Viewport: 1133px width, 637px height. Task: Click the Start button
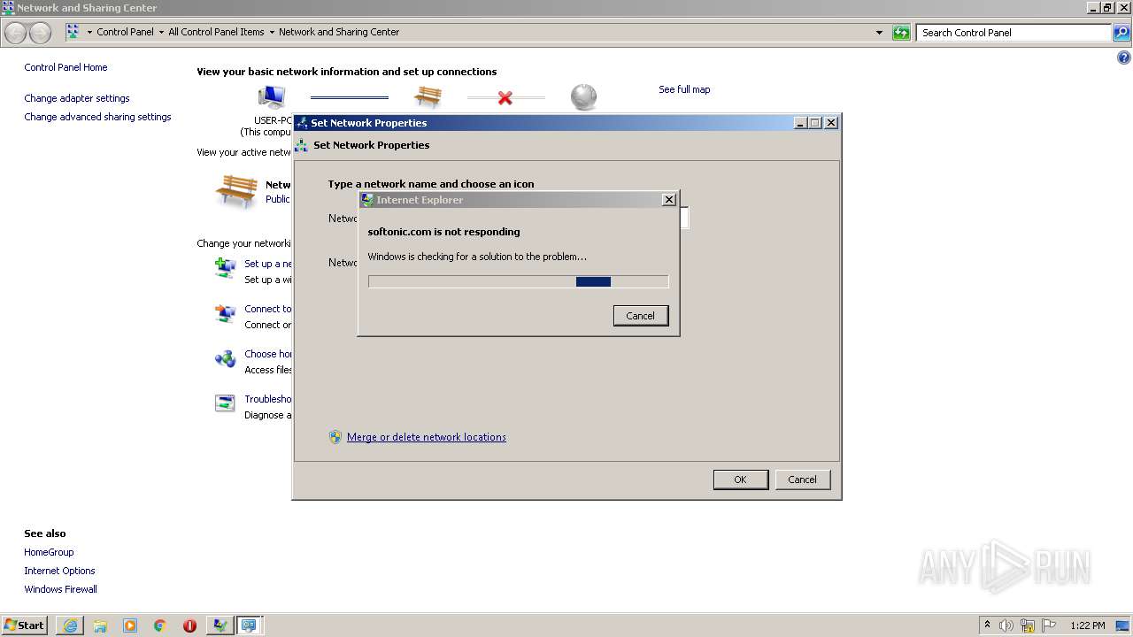(24, 625)
